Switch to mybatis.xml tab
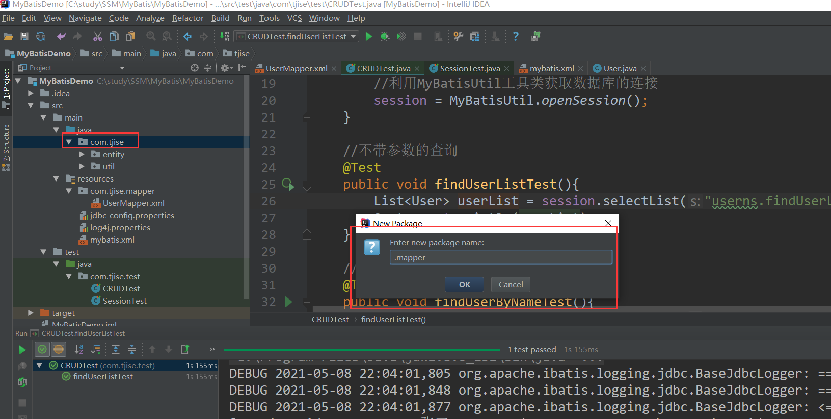This screenshot has width=831, height=419. 551,68
